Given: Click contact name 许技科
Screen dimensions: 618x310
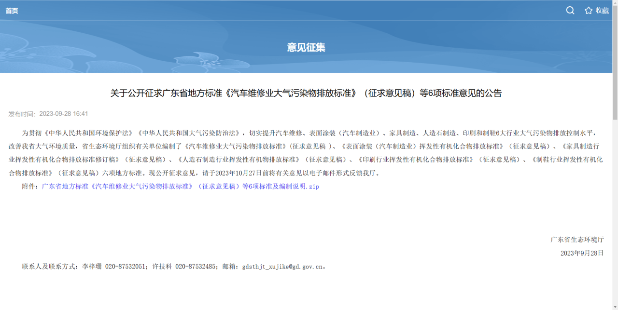Looking at the screenshot, I should [x=162, y=266].
